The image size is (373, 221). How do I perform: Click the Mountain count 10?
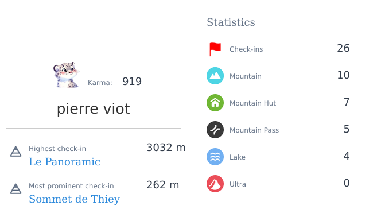click(x=343, y=75)
